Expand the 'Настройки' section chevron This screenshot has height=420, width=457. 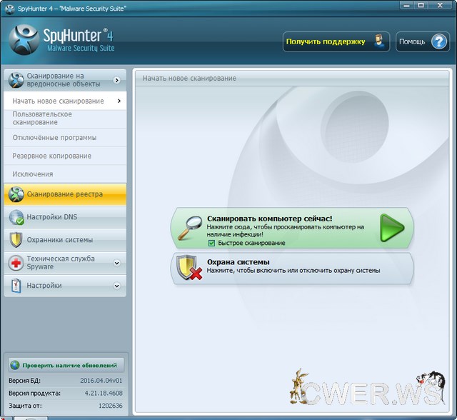click(116, 286)
